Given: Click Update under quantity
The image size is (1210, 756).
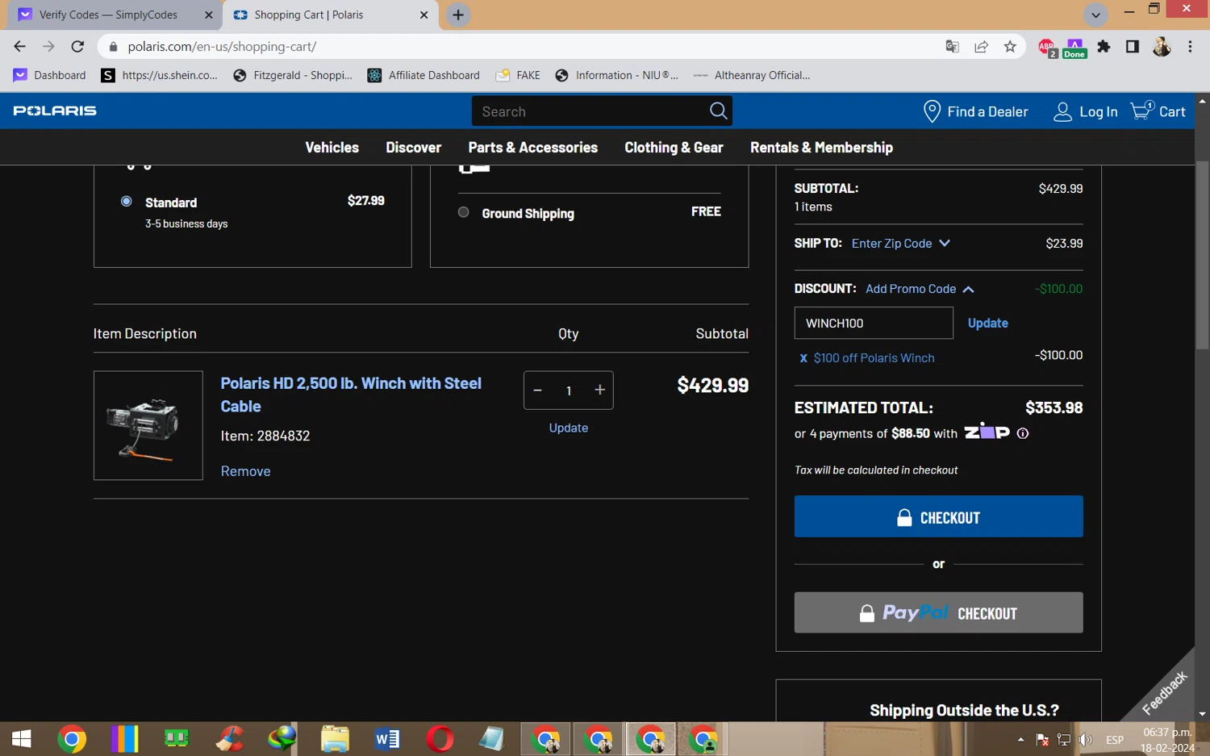Looking at the screenshot, I should (568, 428).
